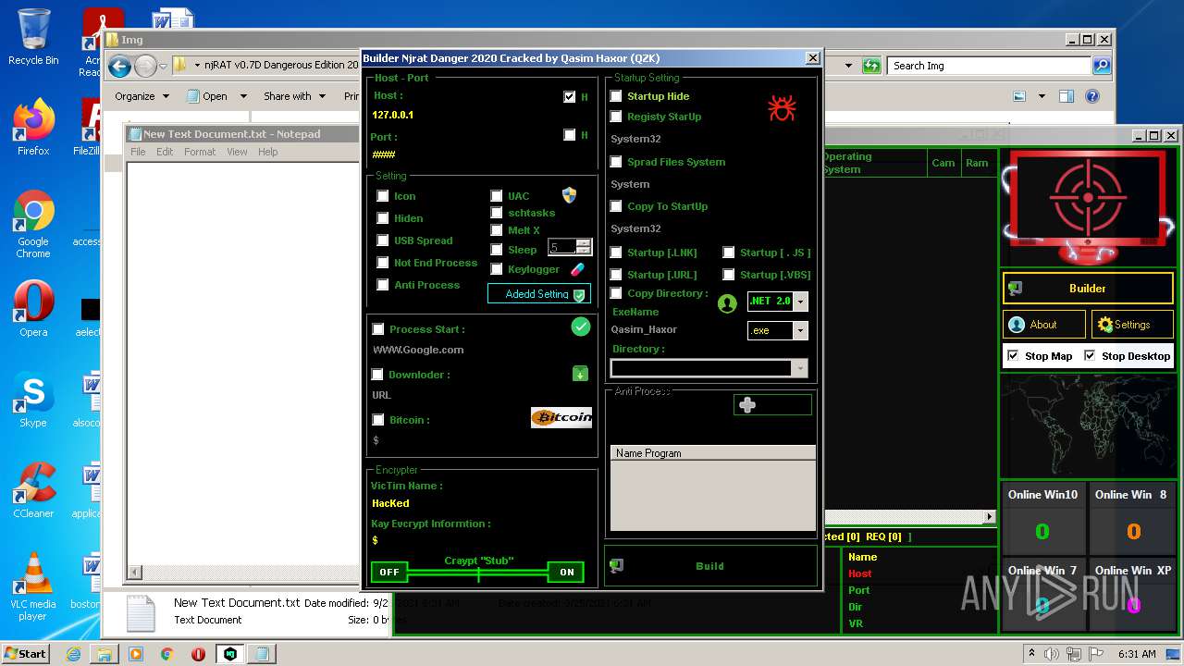The height and width of the screenshot is (666, 1184).
Task: Click the Search Img field
Action: point(990,66)
